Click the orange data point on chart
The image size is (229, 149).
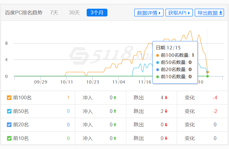click(x=208, y=72)
